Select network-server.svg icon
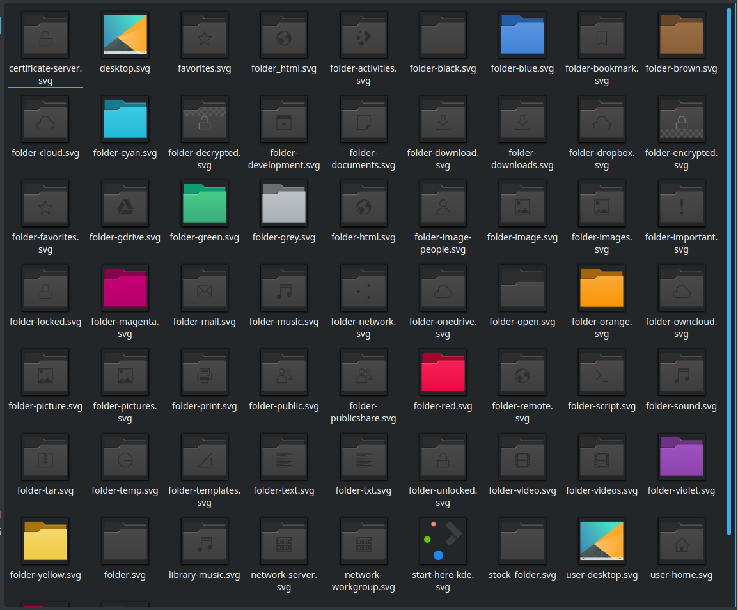The width and height of the screenshot is (738, 610). [x=284, y=541]
